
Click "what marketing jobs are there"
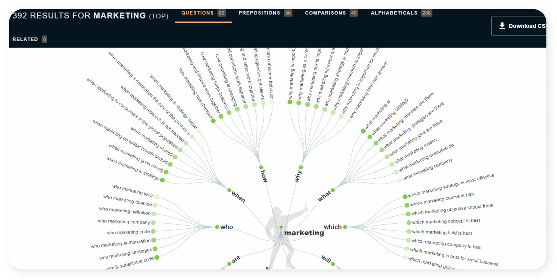click(416, 138)
